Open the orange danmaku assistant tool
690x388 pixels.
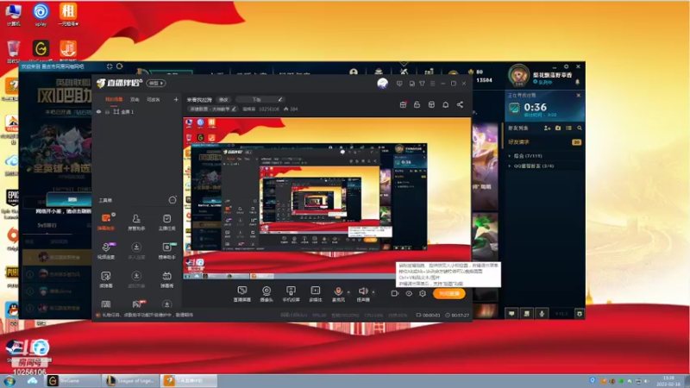click(106, 222)
